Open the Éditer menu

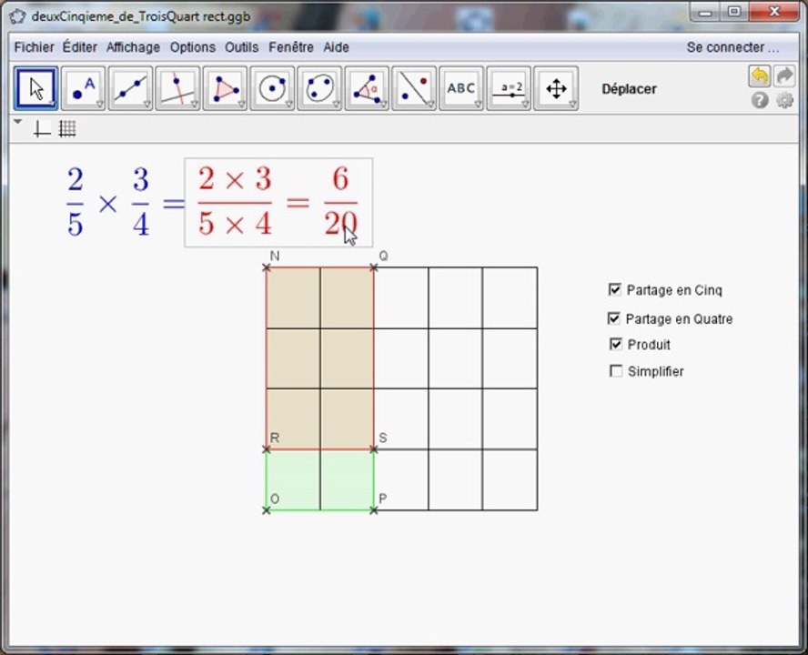(x=80, y=47)
